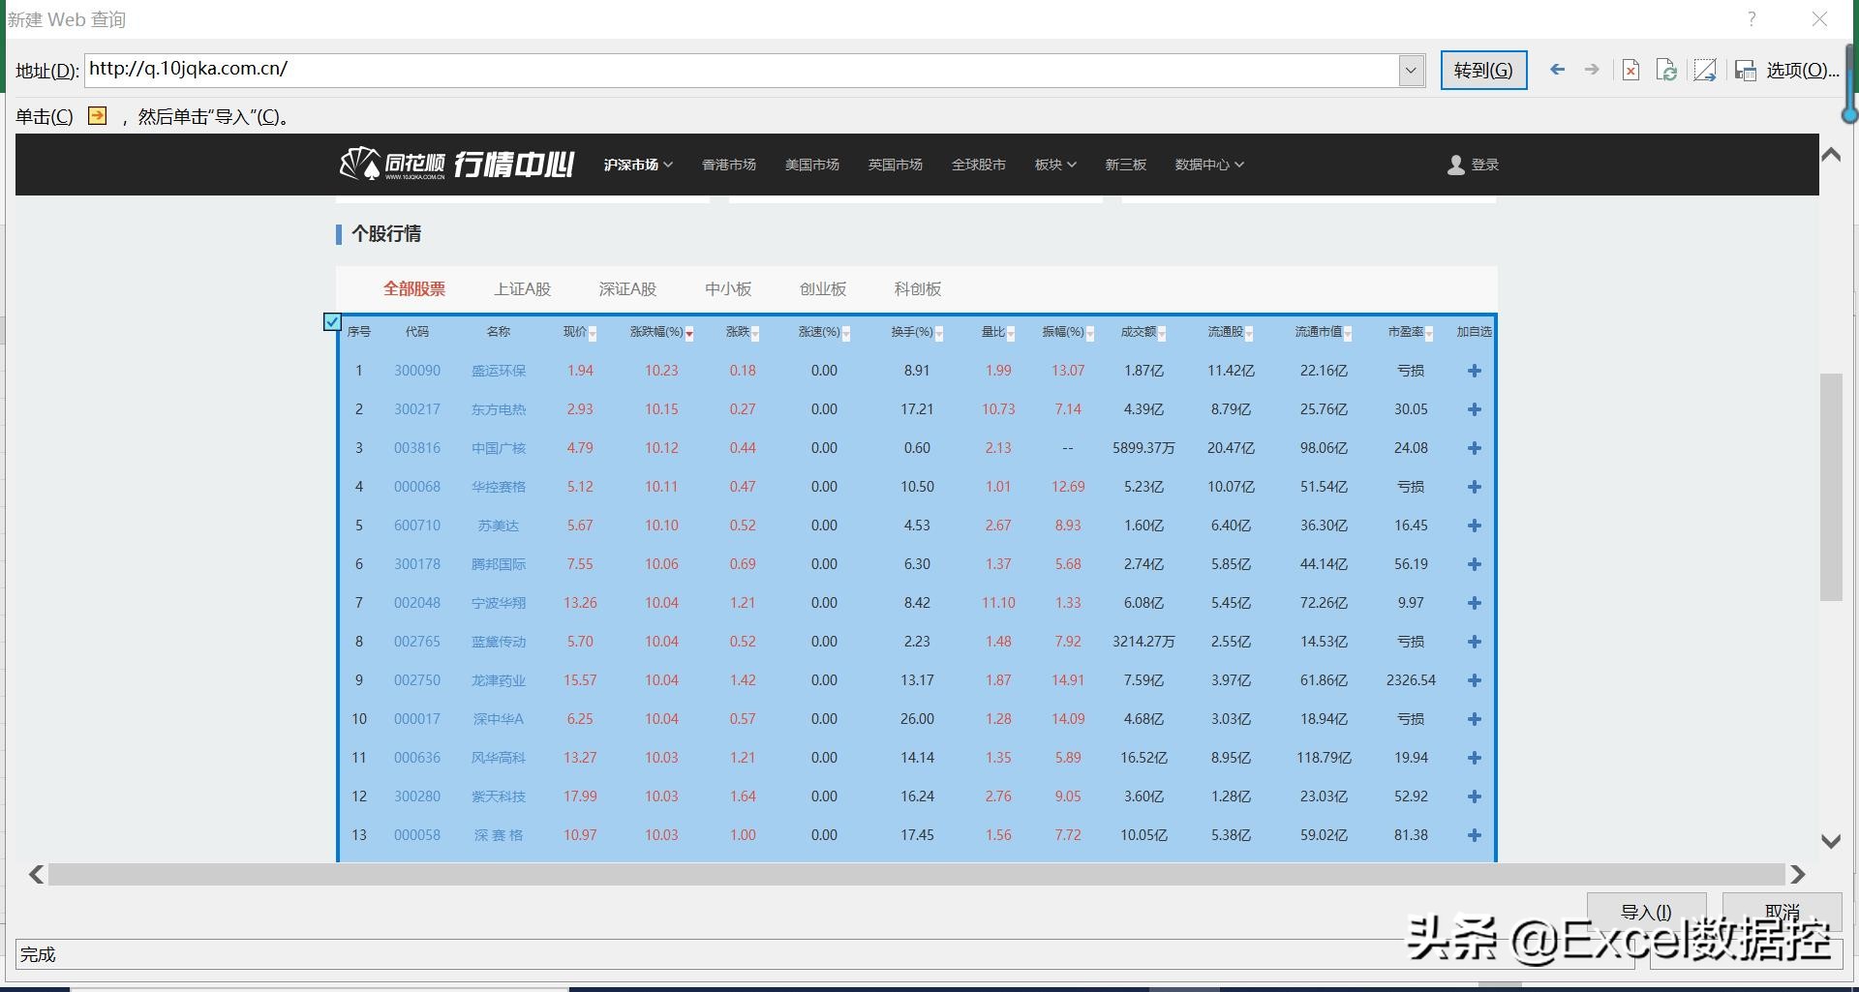Sort by 成交额 column header
The height and width of the screenshot is (992, 1859).
pos(1143,332)
